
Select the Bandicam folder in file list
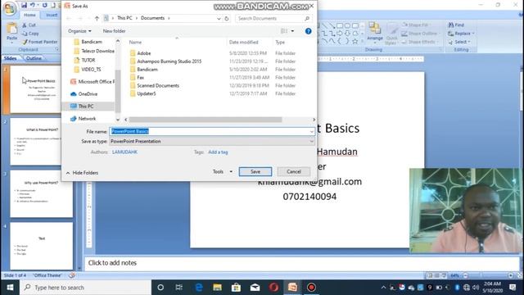tap(147, 69)
